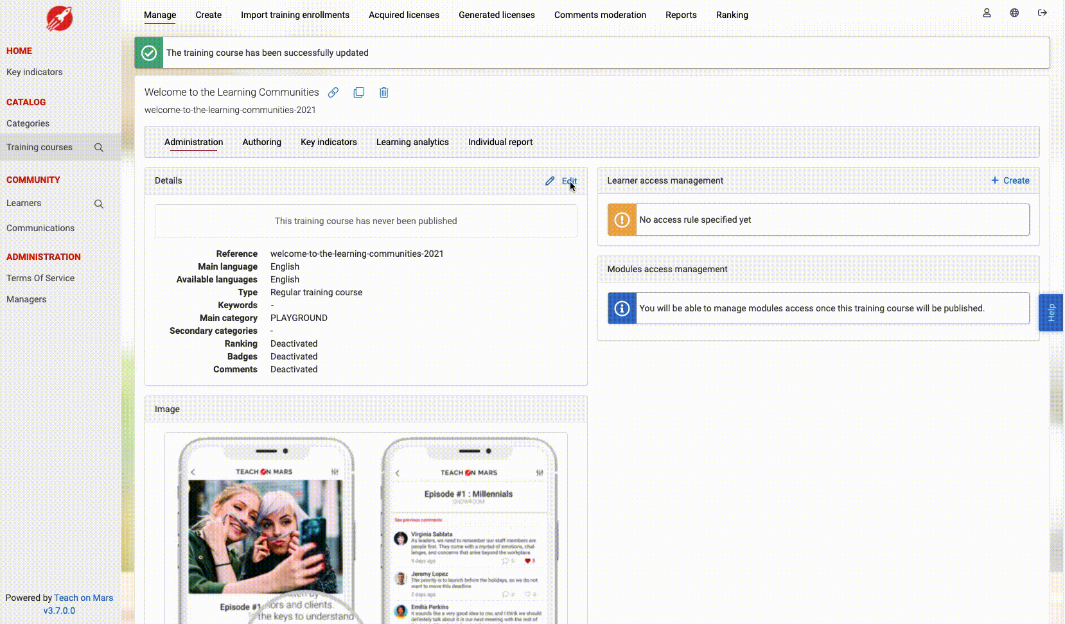
Task: Open Generated licenses
Action: click(x=497, y=15)
